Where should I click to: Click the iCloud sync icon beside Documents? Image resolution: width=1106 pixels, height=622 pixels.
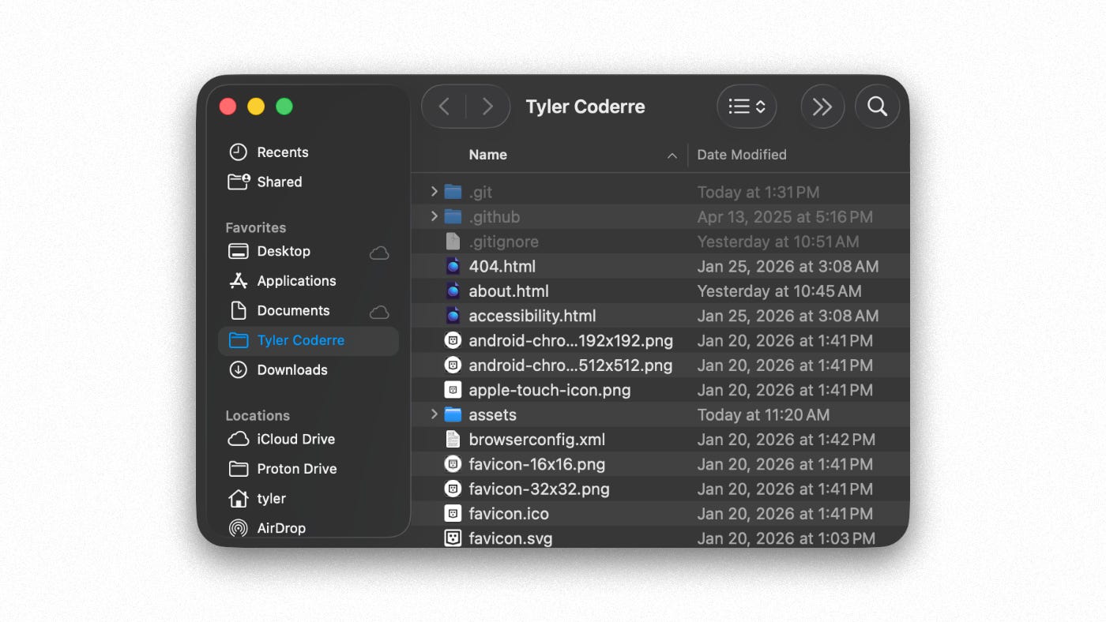(x=379, y=311)
